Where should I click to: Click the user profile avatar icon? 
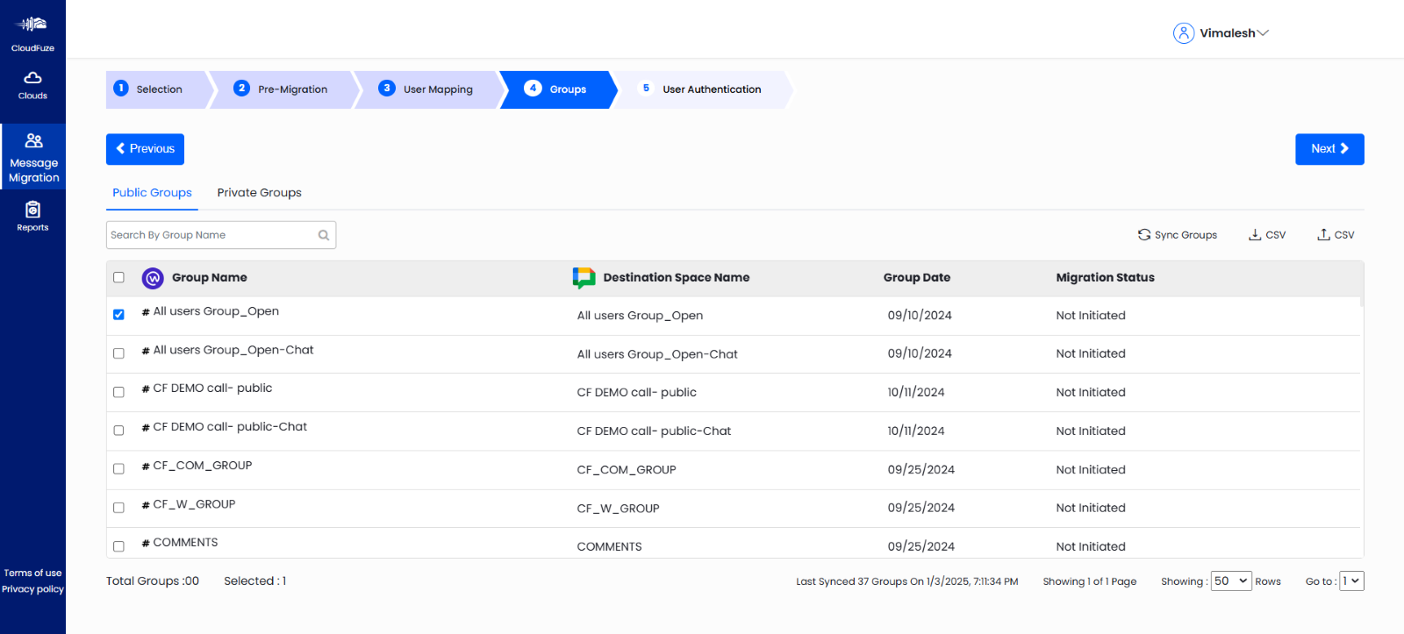tap(1184, 33)
